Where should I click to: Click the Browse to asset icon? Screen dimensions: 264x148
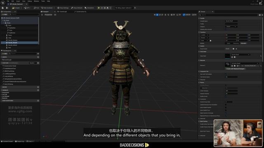[7, 8]
